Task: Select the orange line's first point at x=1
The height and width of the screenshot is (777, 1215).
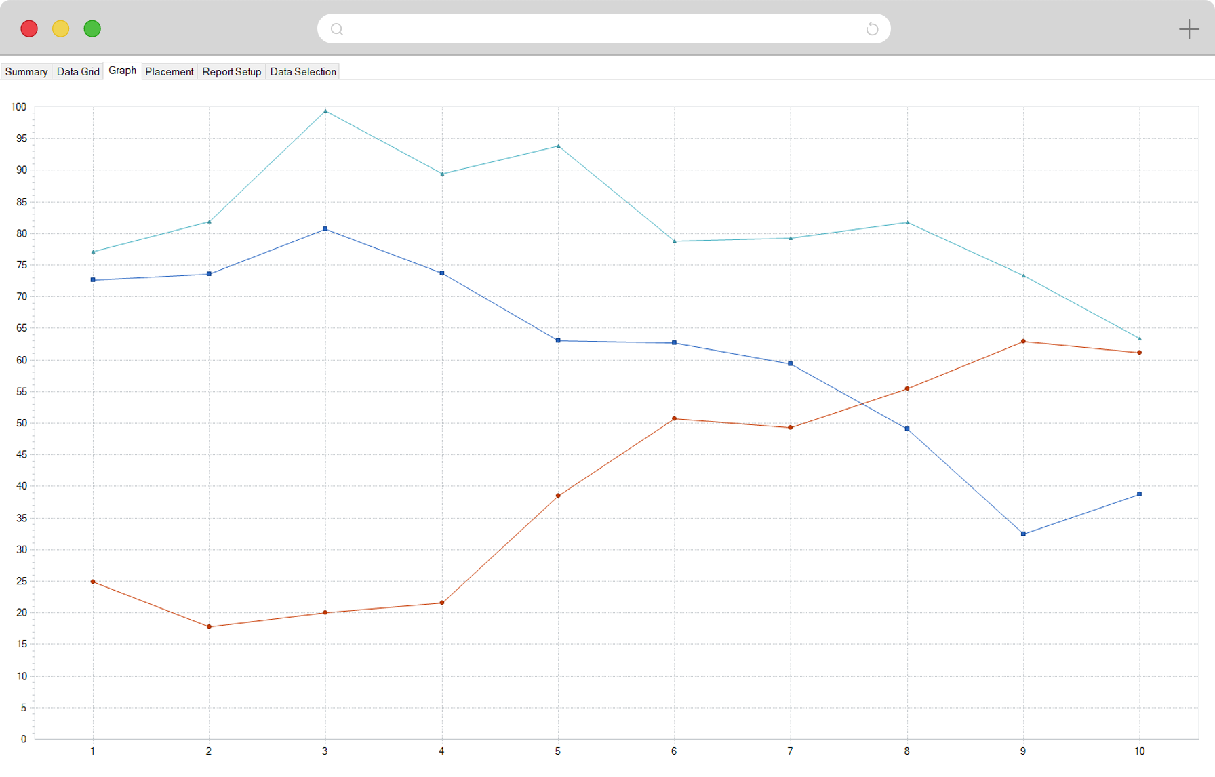Action: 93,582
